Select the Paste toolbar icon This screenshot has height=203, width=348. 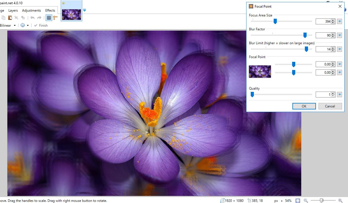click(10, 17)
